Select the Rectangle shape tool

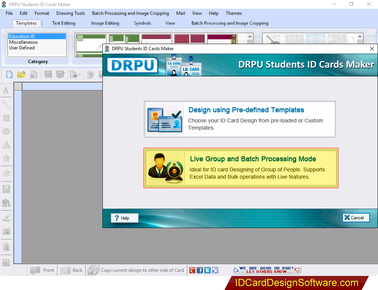pyautogui.click(x=6, y=118)
